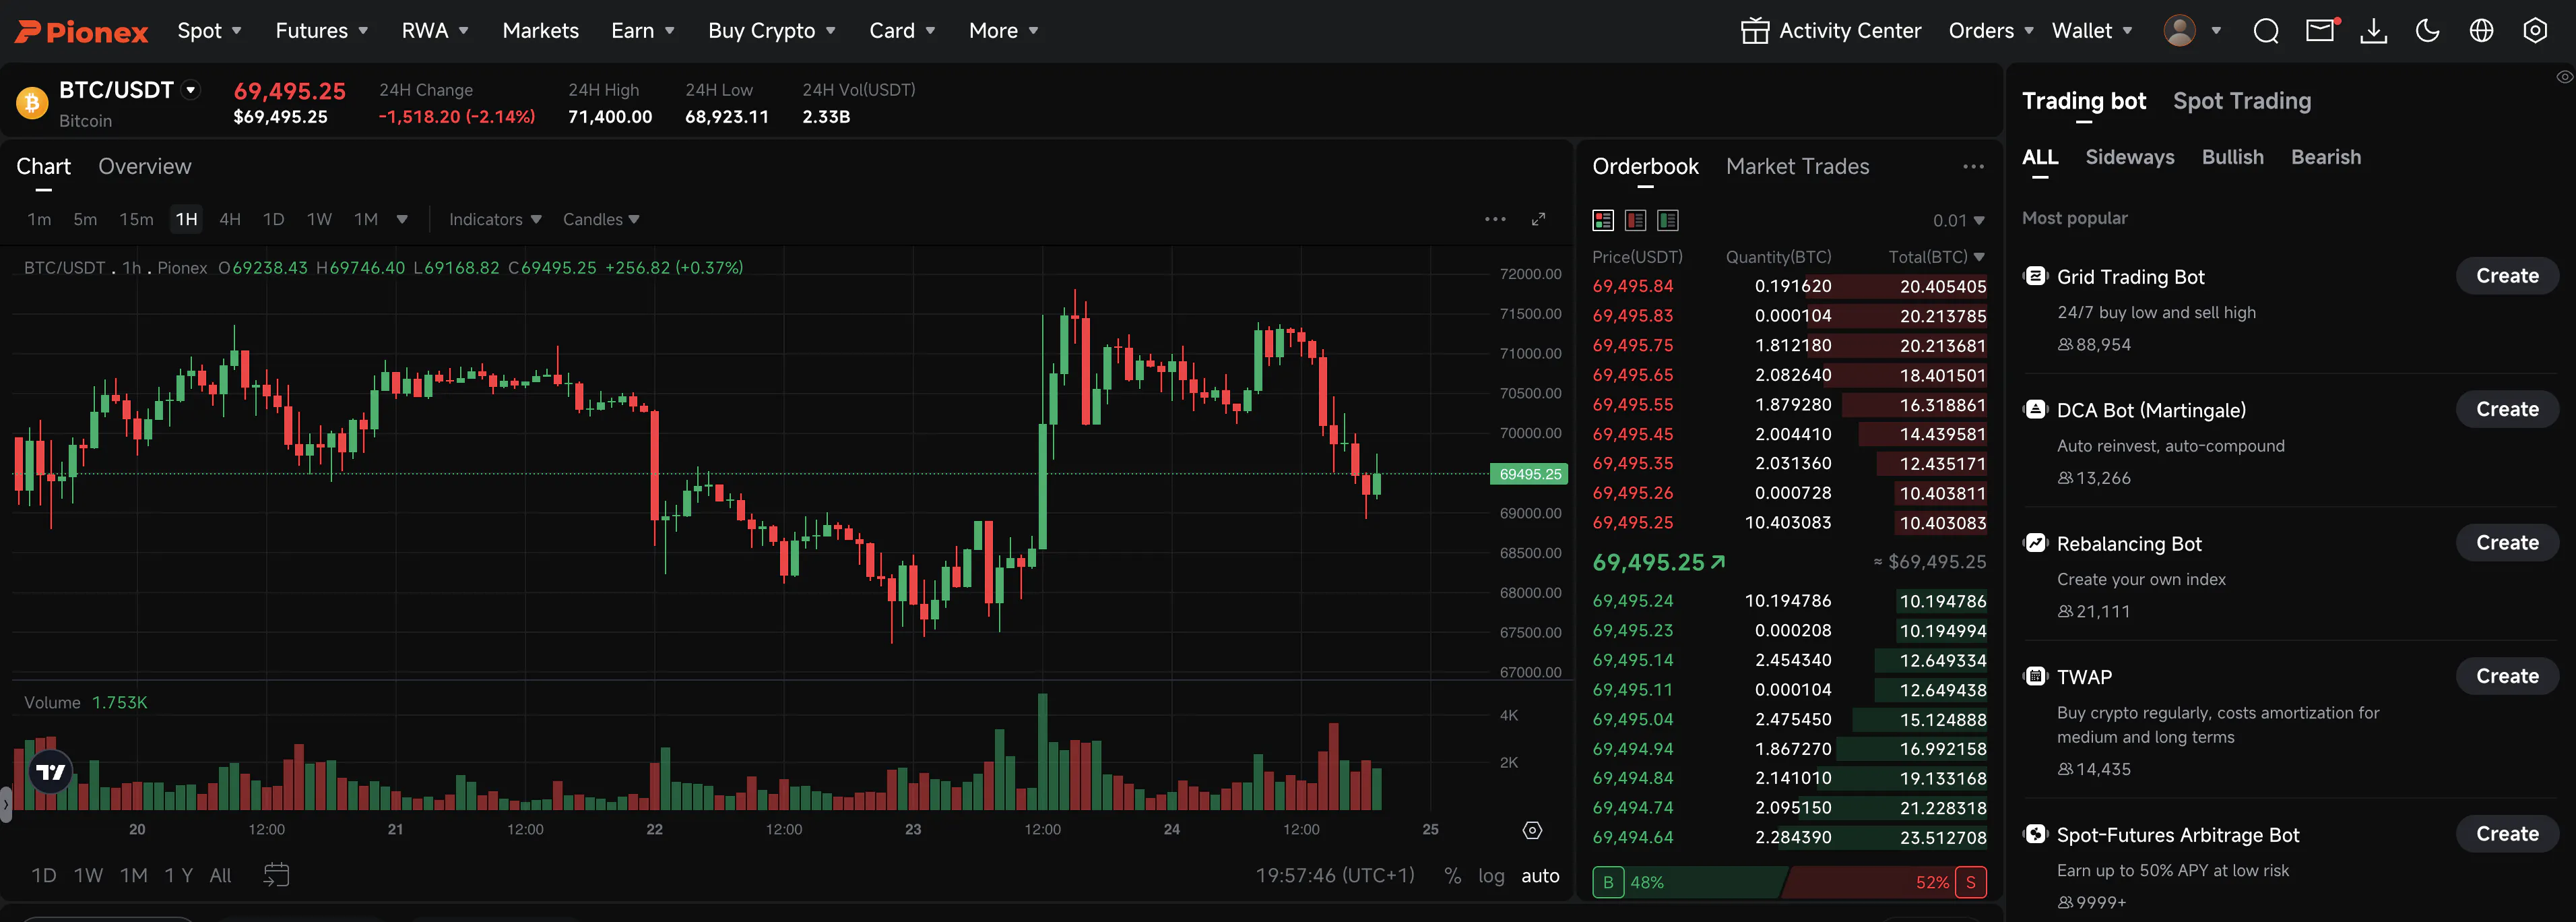Toggle auto scale on chart
2576x922 pixels.
click(1540, 876)
